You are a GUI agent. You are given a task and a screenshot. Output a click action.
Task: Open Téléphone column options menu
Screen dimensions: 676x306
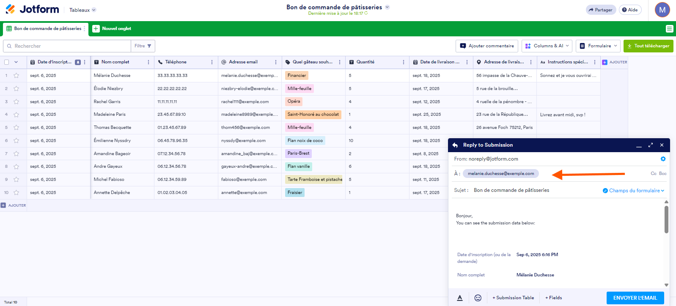pos(212,62)
